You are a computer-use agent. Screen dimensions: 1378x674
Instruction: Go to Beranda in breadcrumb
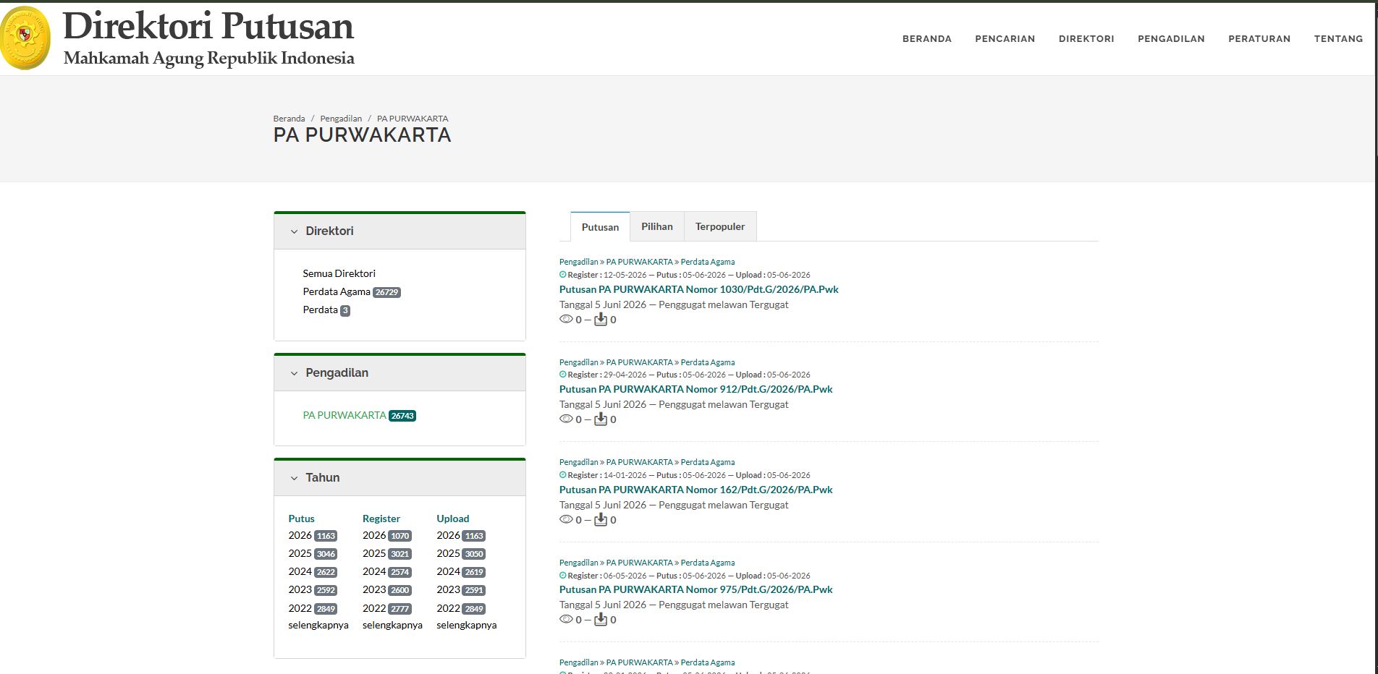[x=289, y=119]
